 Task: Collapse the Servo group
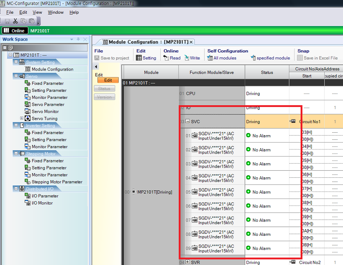pos(16,76)
